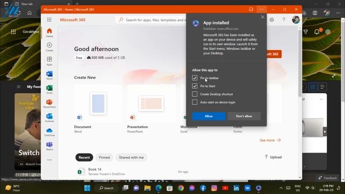Launch Excel from the left sidebar
345x194 pixels.
[49, 89]
